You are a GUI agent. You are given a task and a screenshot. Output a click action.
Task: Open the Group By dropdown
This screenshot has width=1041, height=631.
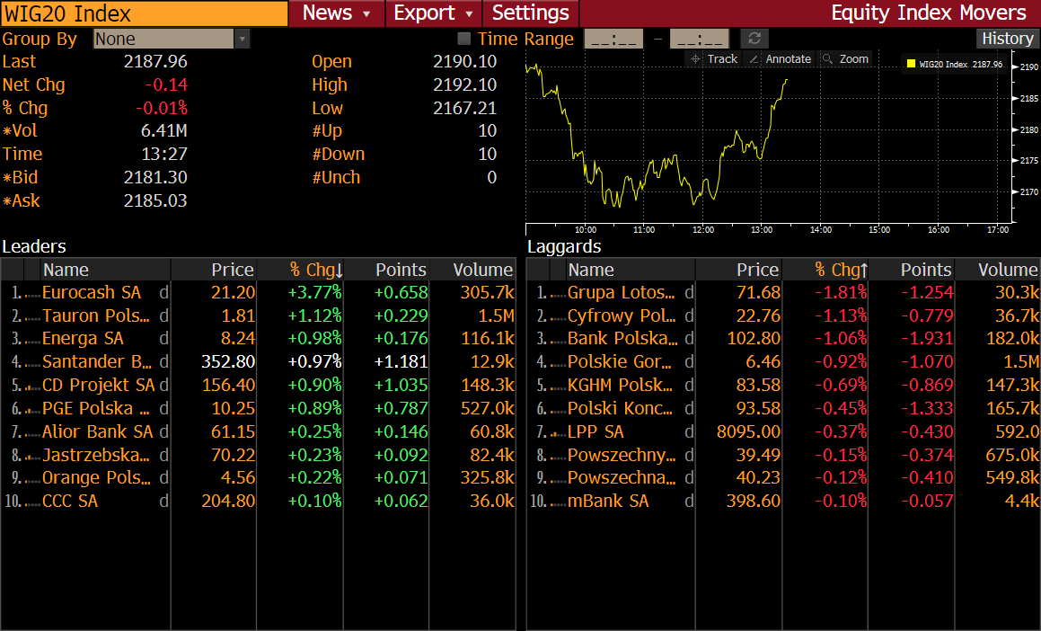click(x=242, y=39)
